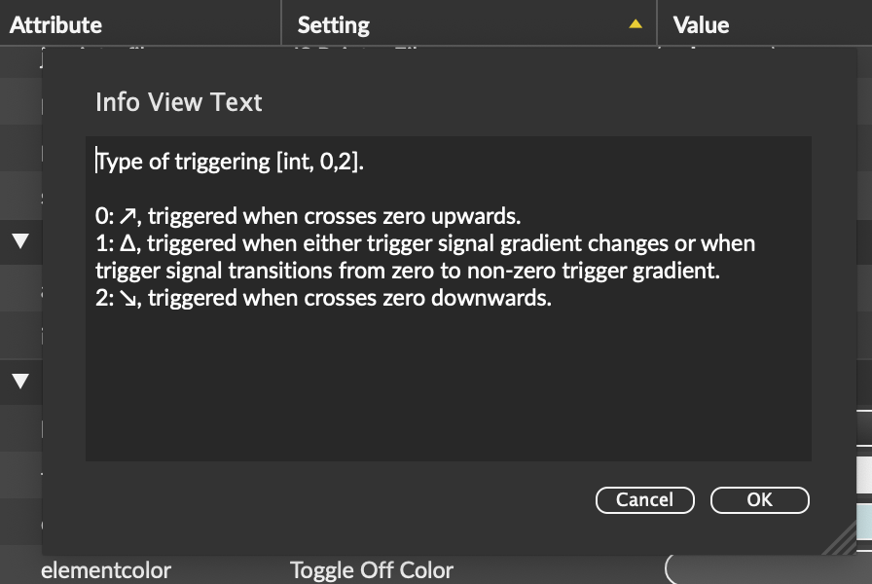Click the Setting column header
872x584 pixels.
coord(334,24)
